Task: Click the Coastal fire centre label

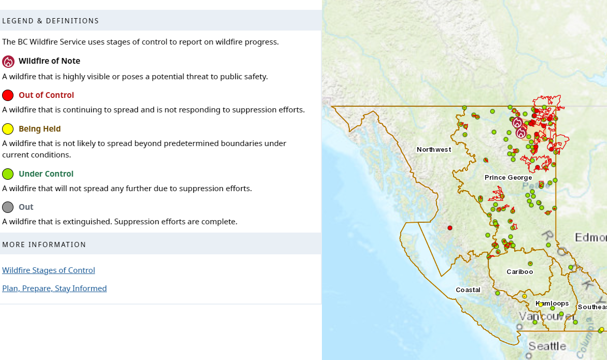Action: click(468, 290)
